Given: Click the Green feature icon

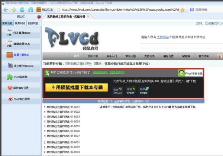Looking at the screenshot, I should (131, 91).
